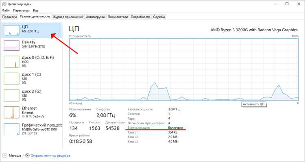The image size is (305, 162).
Task: Click the Кэш L1 value 384 КБ
Action: tap(173, 132)
